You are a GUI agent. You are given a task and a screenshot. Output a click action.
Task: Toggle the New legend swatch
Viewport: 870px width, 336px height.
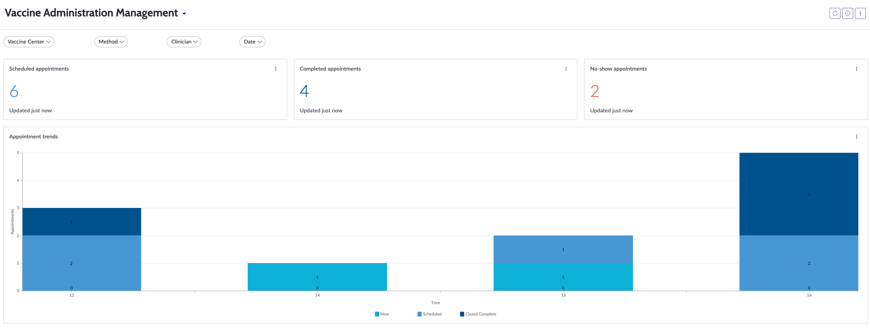pyautogui.click(x=377, y=314)
